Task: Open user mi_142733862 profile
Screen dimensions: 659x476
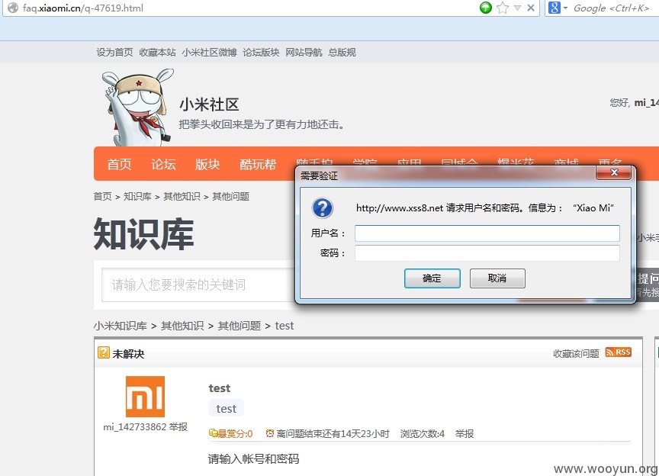Action: point(135,427)
